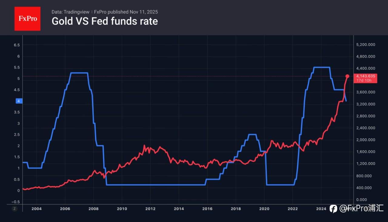Select 'FxPro published Nov 11, 2025' text
The width and height of the screenshot is (388, 222).
[126, 12]
